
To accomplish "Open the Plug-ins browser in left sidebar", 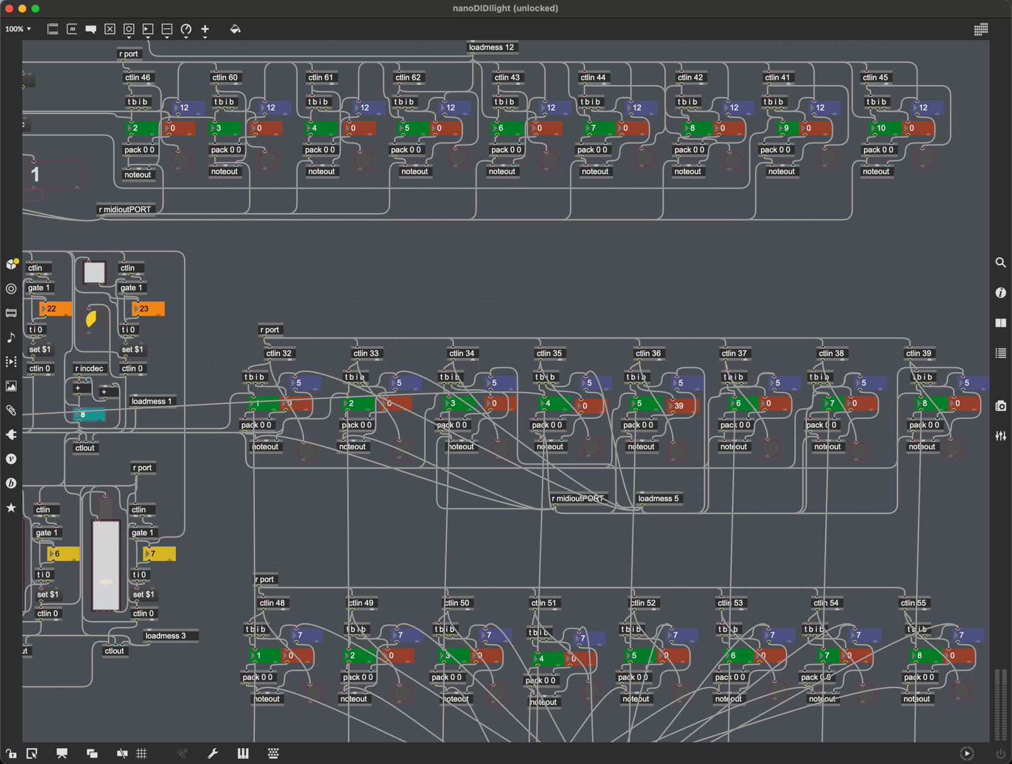I will 11,435.
